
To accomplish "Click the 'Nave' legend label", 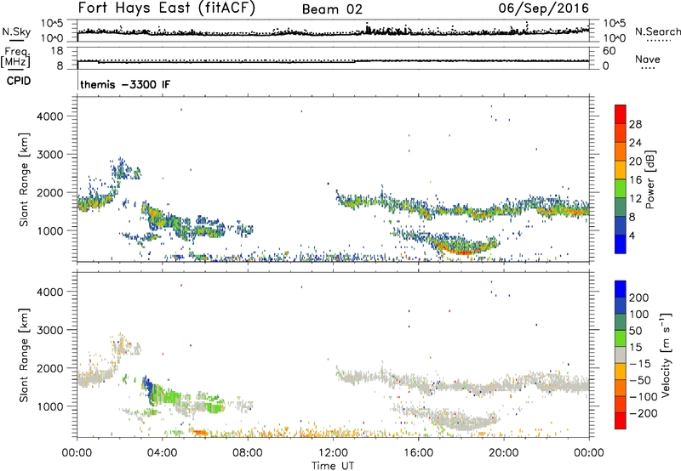I will (x=647, y=59).
